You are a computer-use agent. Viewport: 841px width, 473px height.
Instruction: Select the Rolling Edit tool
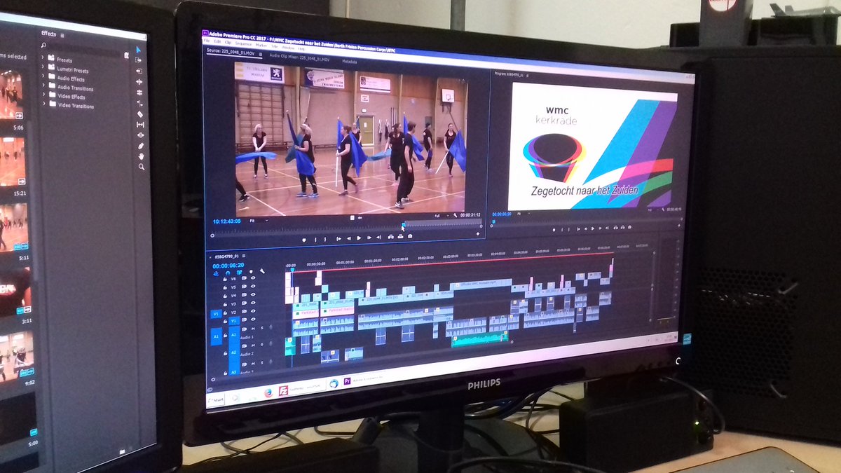click(x=139, y=82)
